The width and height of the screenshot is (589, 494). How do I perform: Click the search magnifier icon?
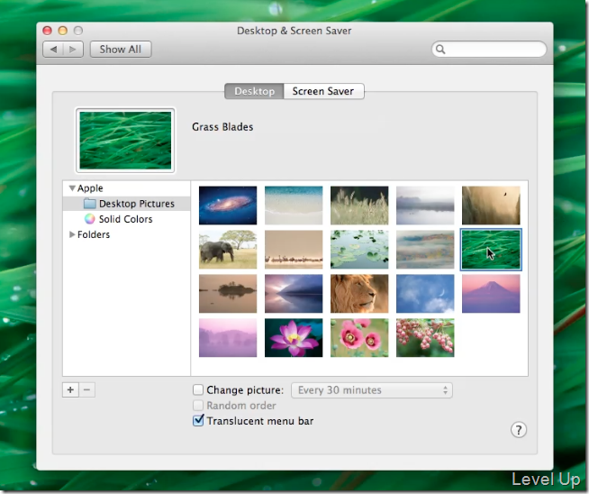point(440,50)
